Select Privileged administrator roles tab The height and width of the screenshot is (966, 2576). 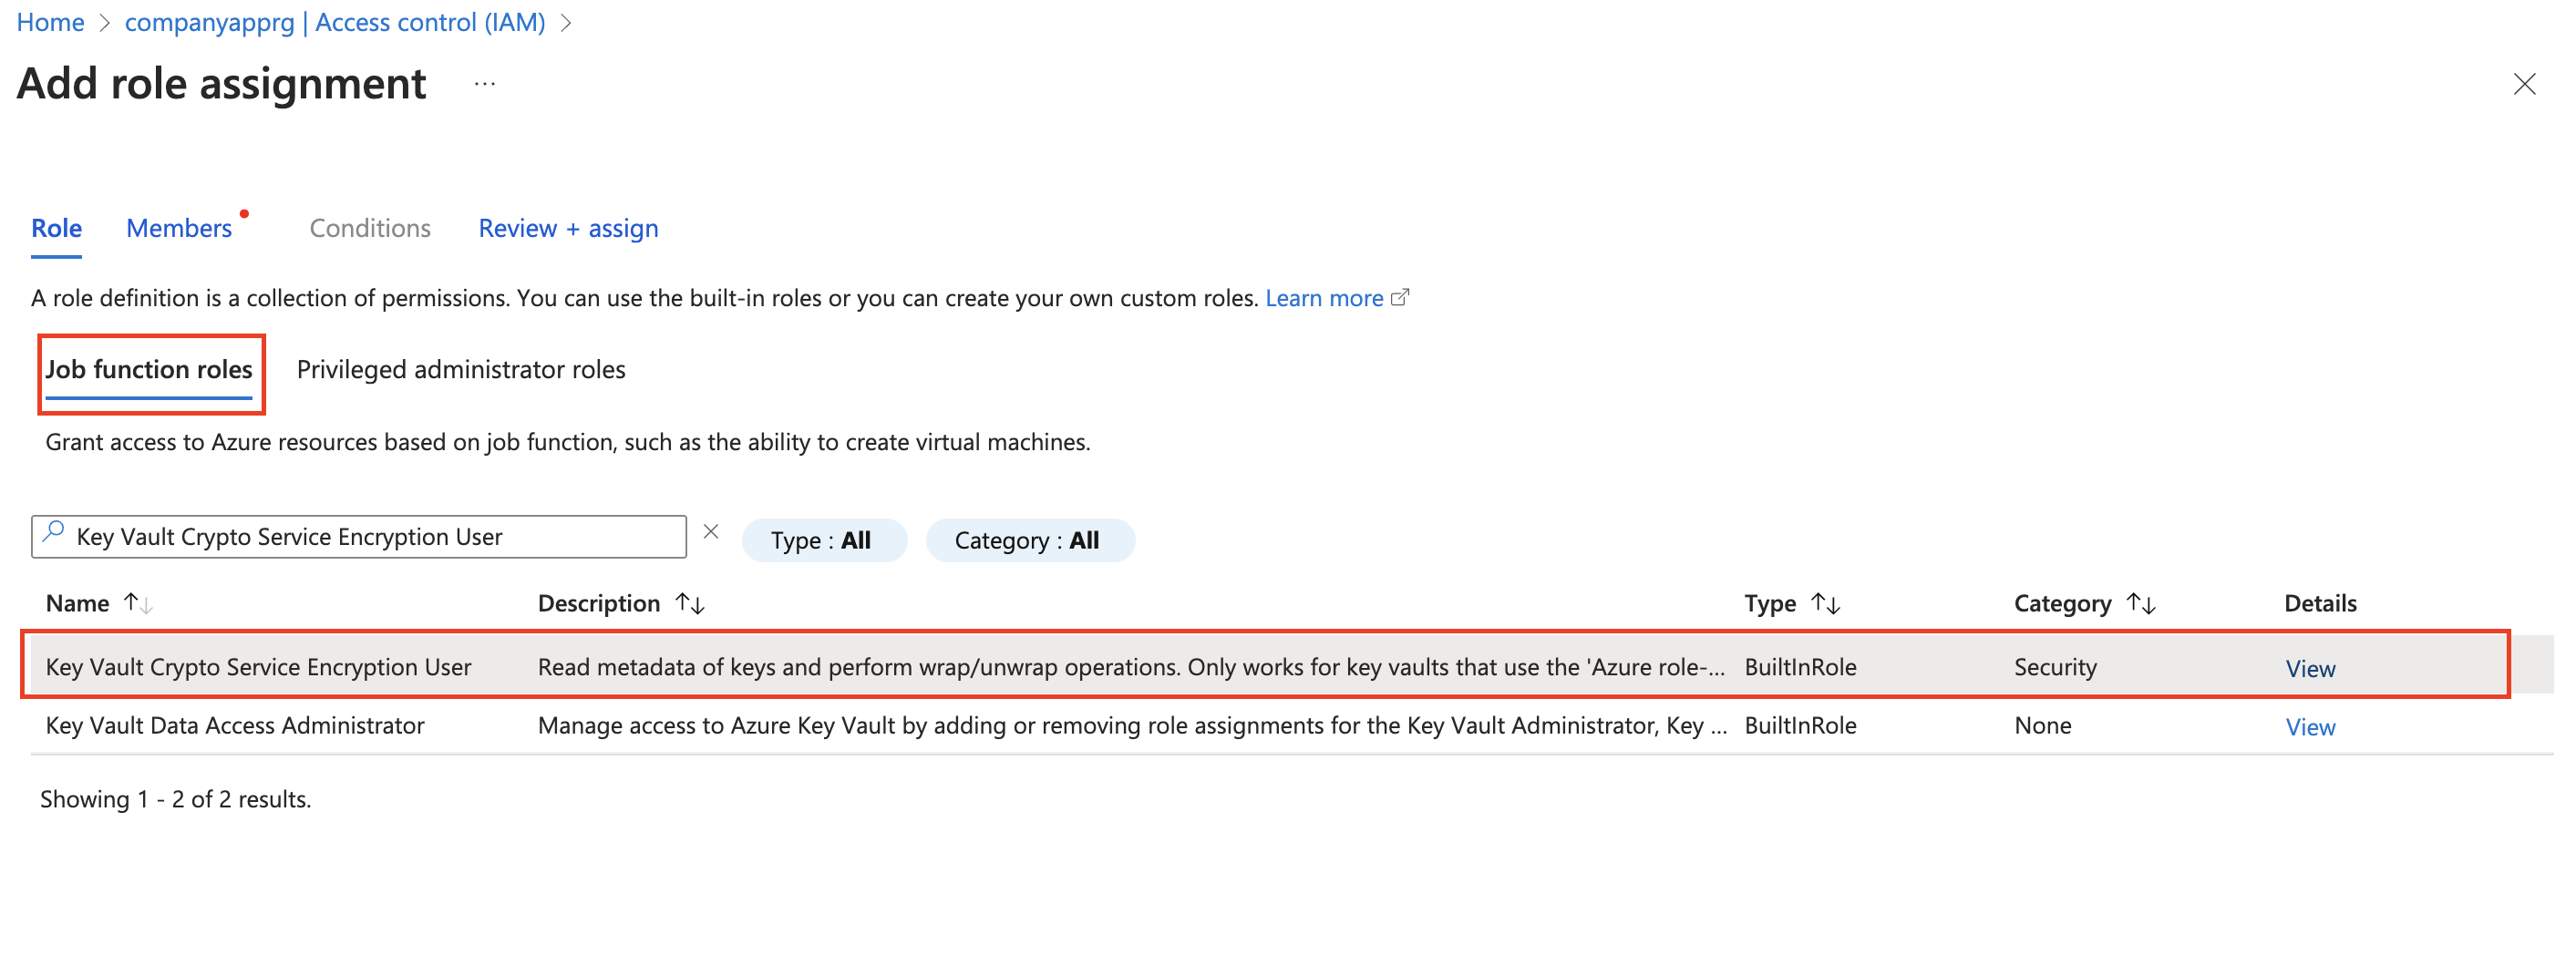(x=461, y=370)
